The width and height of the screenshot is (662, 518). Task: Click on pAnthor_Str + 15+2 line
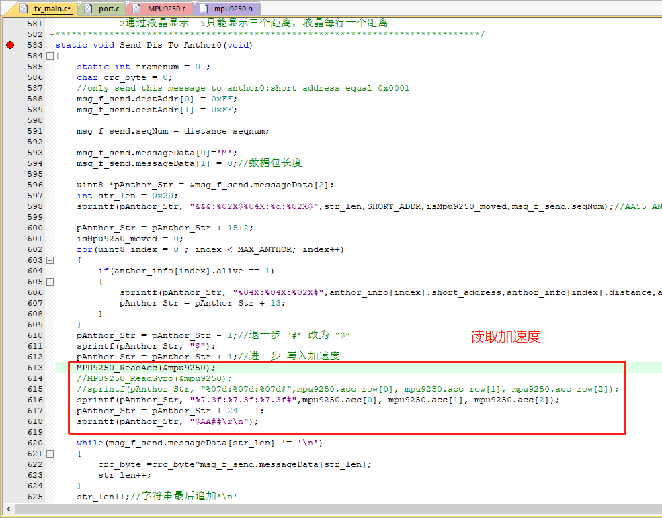165,228
